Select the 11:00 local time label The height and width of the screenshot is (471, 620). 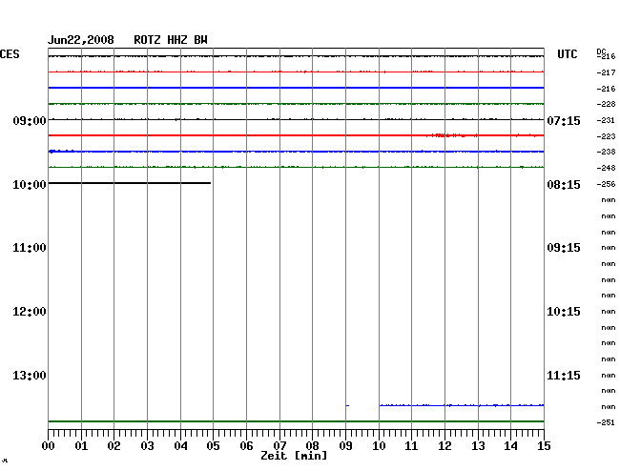click(x=30, y=248)
